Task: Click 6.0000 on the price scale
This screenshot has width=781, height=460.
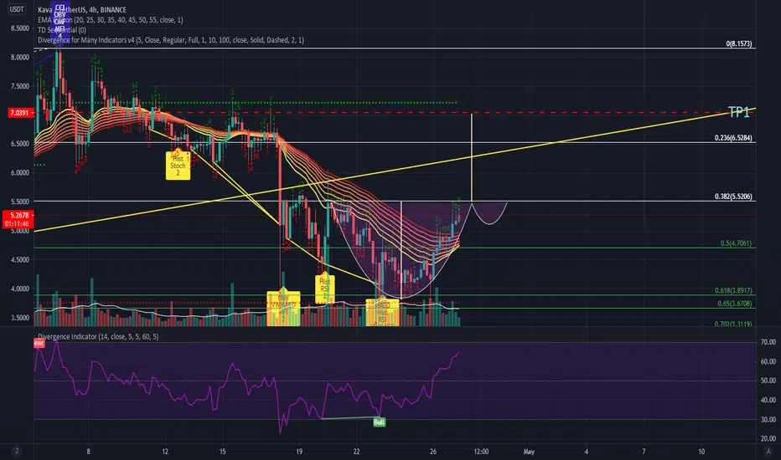Action: pos(20,172)
